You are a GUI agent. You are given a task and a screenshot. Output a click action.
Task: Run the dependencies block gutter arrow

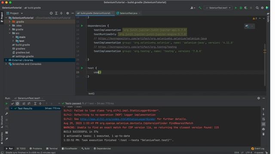click(82, 26)
